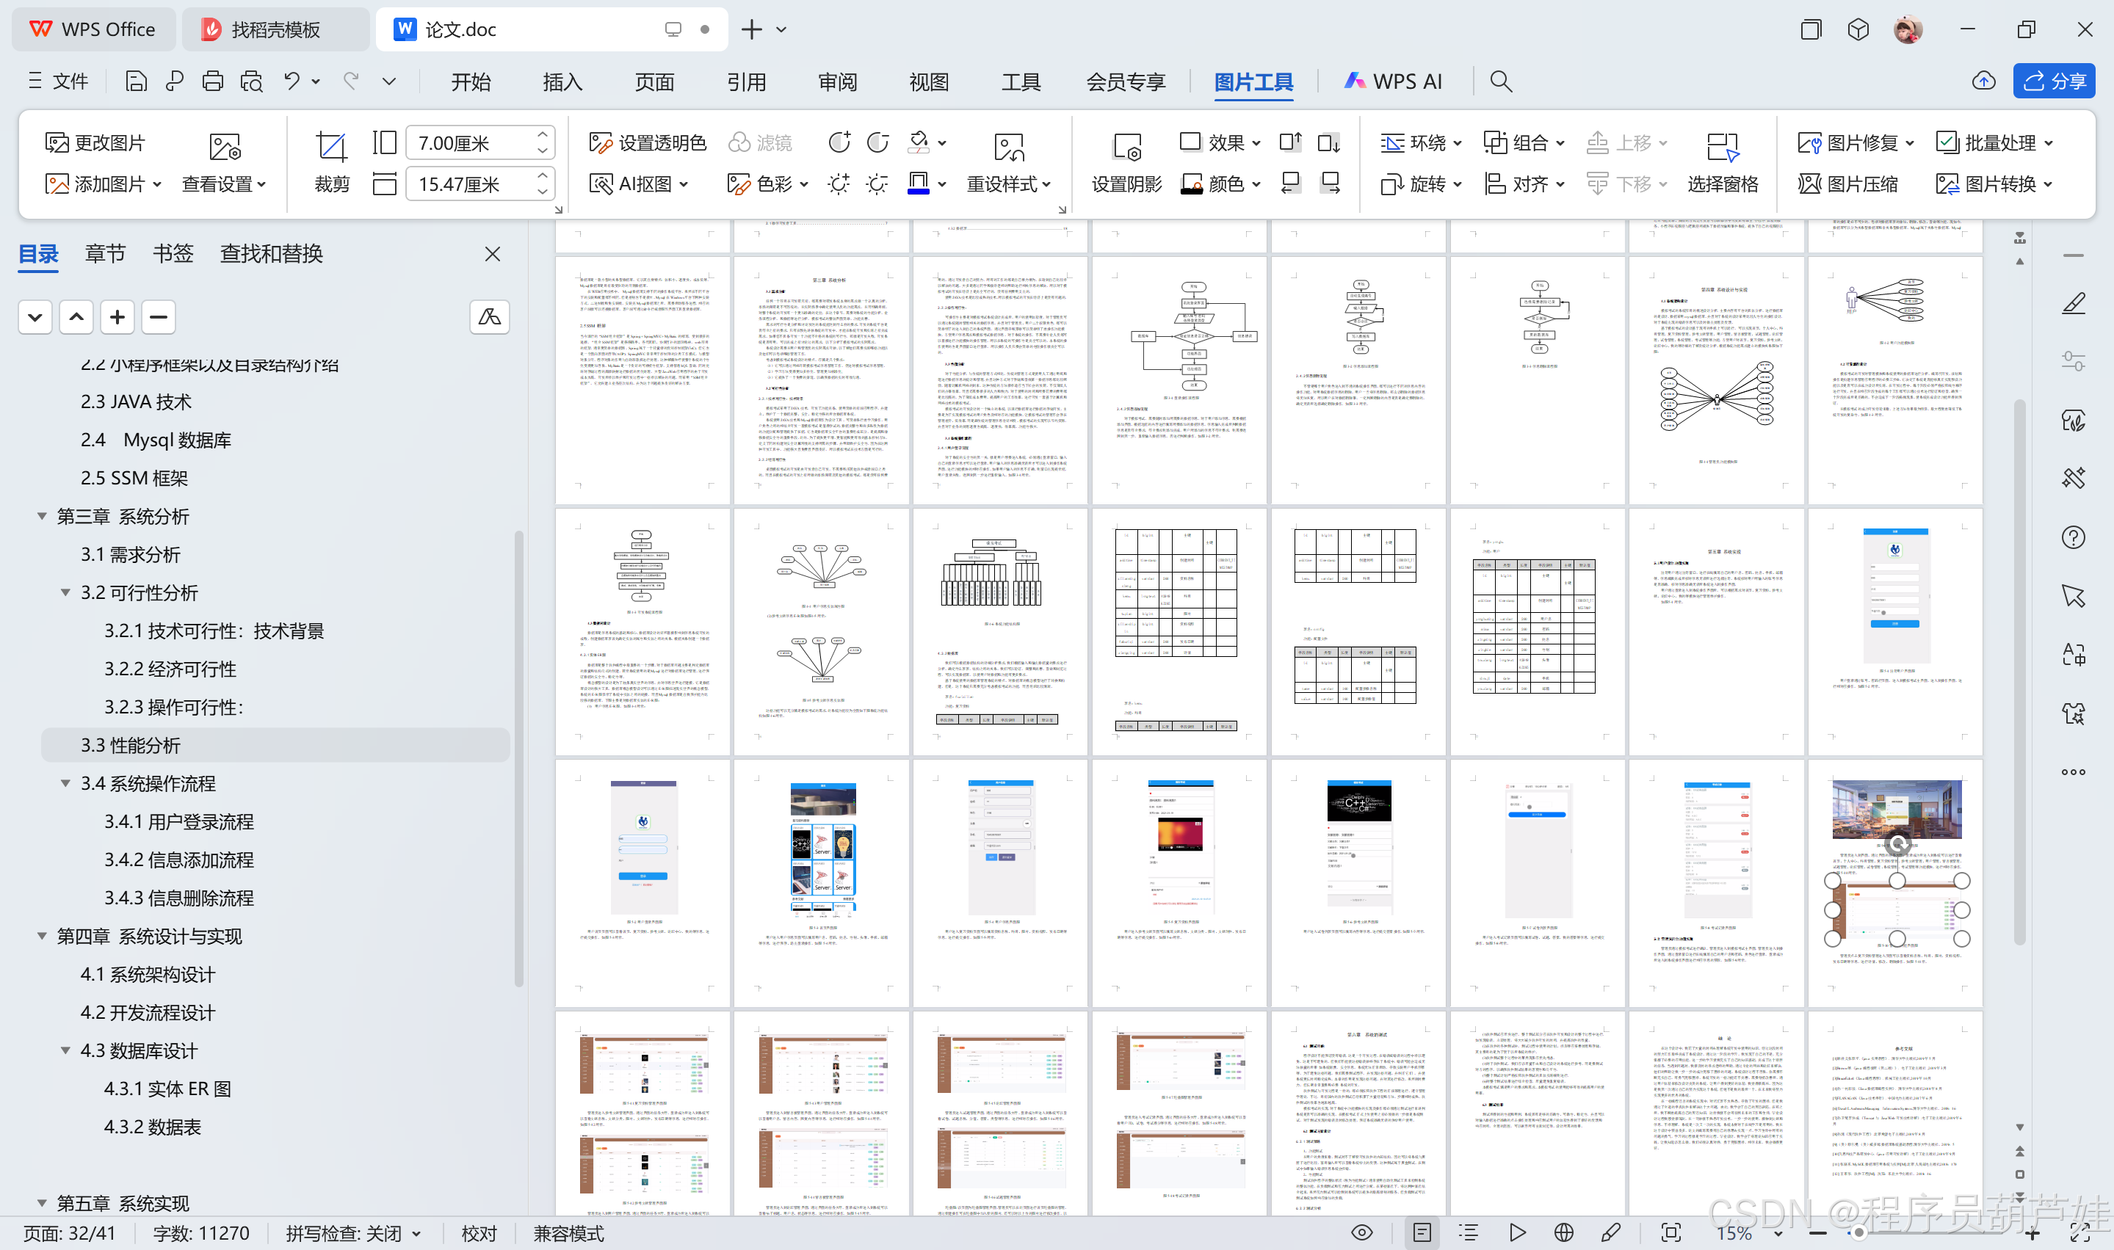Increase contrast icon next to 滤镜

(x=839, y=142)
